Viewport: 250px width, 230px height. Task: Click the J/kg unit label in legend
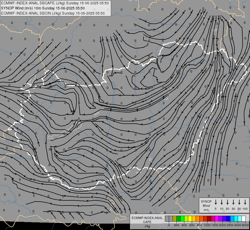point(147,226)
